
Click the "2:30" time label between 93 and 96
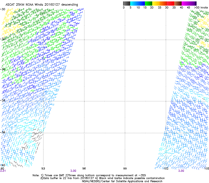pyautogui.click(x=73, y=171)
